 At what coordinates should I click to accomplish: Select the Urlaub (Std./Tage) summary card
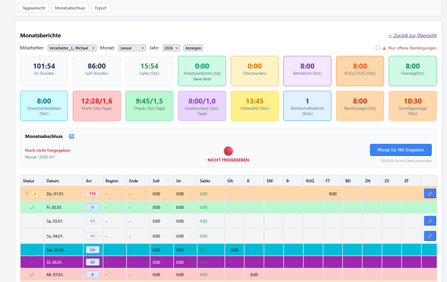[149, 106]
